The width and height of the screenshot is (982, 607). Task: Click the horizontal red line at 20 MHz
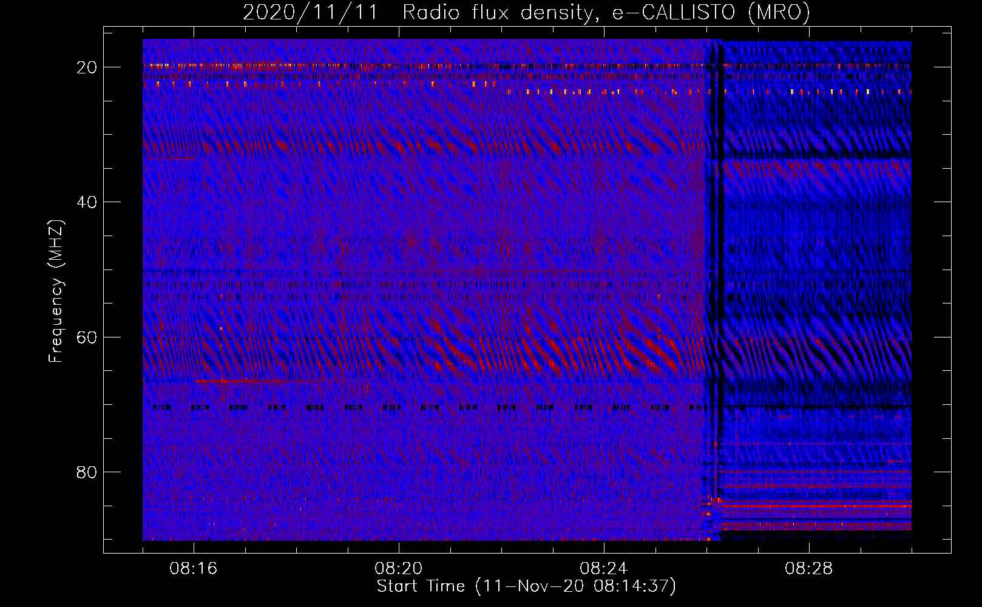(x=425, y=65)
